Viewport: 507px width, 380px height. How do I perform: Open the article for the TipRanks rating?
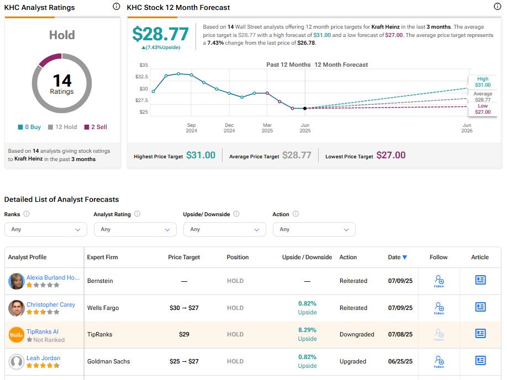[x=480, y=334]
